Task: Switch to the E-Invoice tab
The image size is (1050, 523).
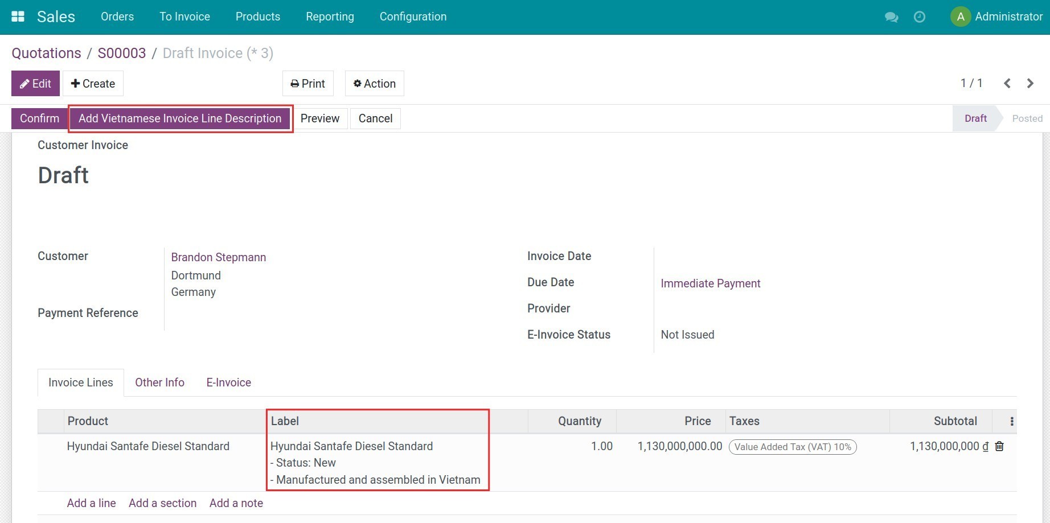Action: [x=228, y=382]
